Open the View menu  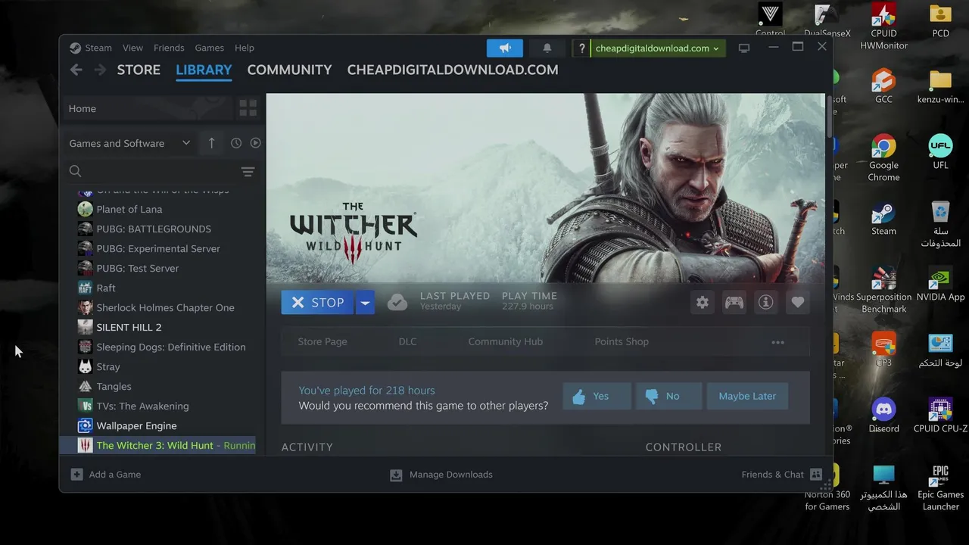(132, 48)
